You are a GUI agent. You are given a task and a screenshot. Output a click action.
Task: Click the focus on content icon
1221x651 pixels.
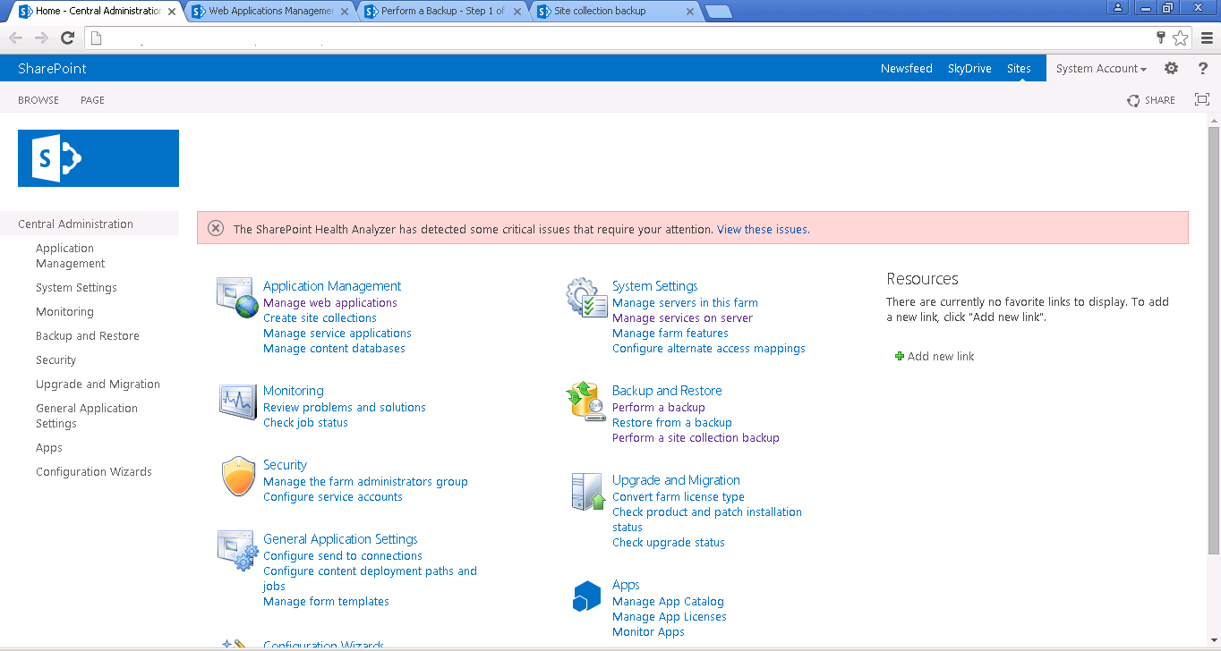coord(1202,99)
